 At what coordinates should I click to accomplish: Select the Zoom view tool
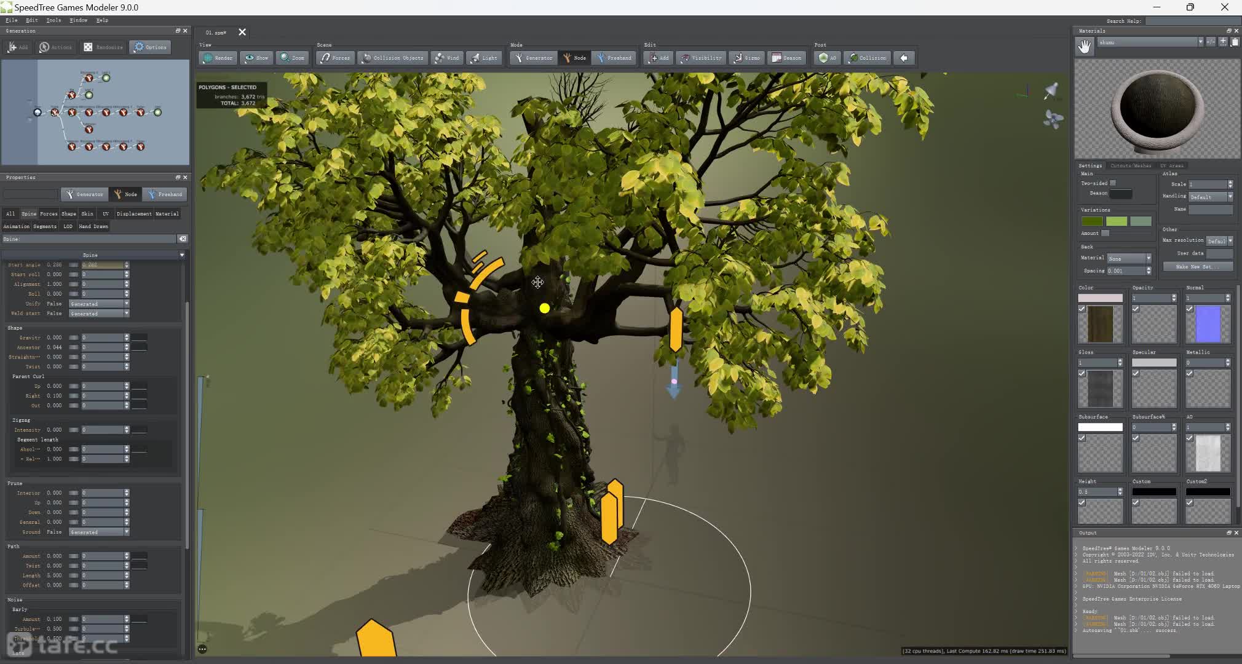293,58
